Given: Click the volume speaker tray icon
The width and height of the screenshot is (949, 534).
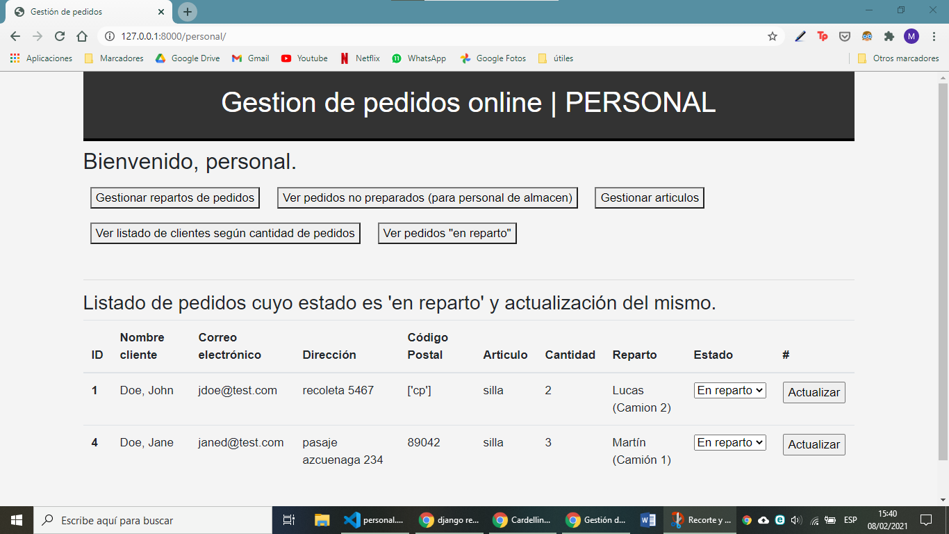Looking at the screenshot, I should point(796,520).
